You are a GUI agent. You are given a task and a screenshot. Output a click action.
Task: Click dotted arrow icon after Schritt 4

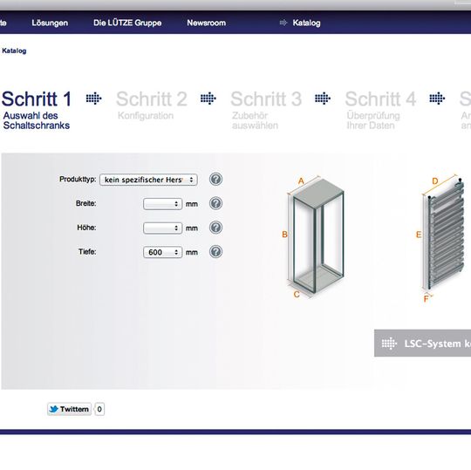(437, 99)
